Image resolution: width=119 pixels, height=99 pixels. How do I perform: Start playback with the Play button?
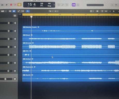[x=7, y=5]
